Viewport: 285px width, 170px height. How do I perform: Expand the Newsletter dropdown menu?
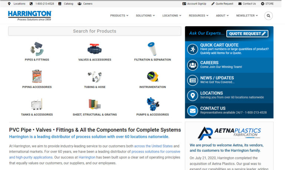coord(247,16)
